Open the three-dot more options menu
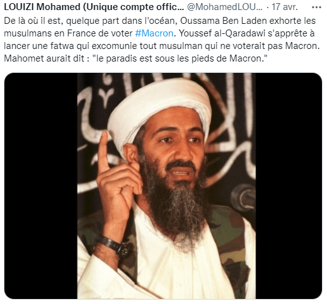The image size is (327, 304). (x=316, y=7)
